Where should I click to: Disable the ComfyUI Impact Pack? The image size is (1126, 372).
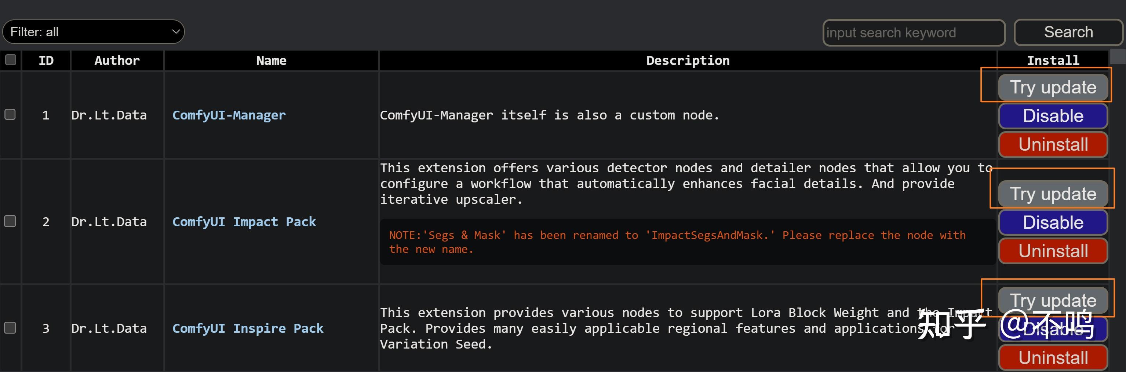click(1053, 223)
